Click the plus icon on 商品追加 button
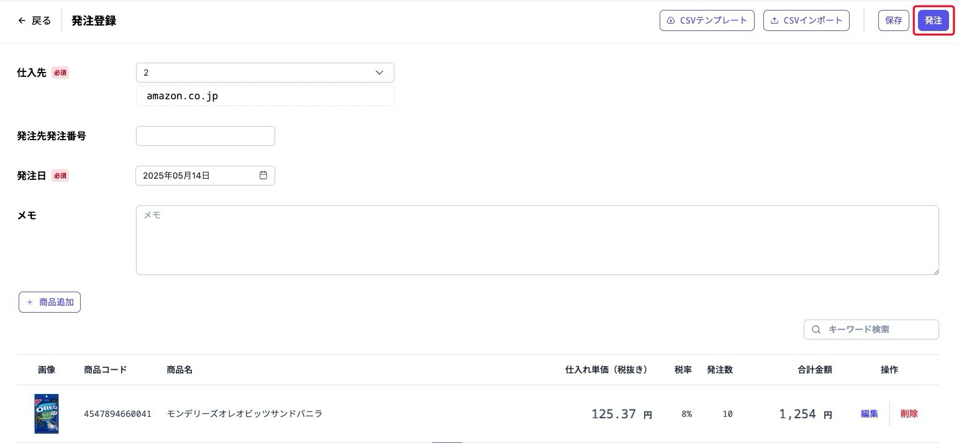The image size is (959, 443). [x=29, y=302]
